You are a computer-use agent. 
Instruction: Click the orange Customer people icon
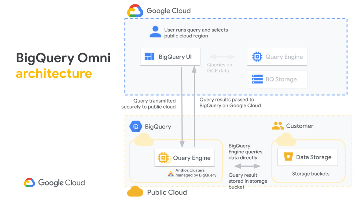point(278,126)
